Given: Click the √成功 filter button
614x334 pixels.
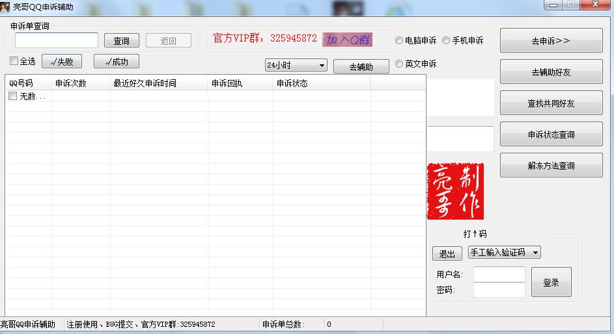Looking at the screenshot, I should coord(117,61).
